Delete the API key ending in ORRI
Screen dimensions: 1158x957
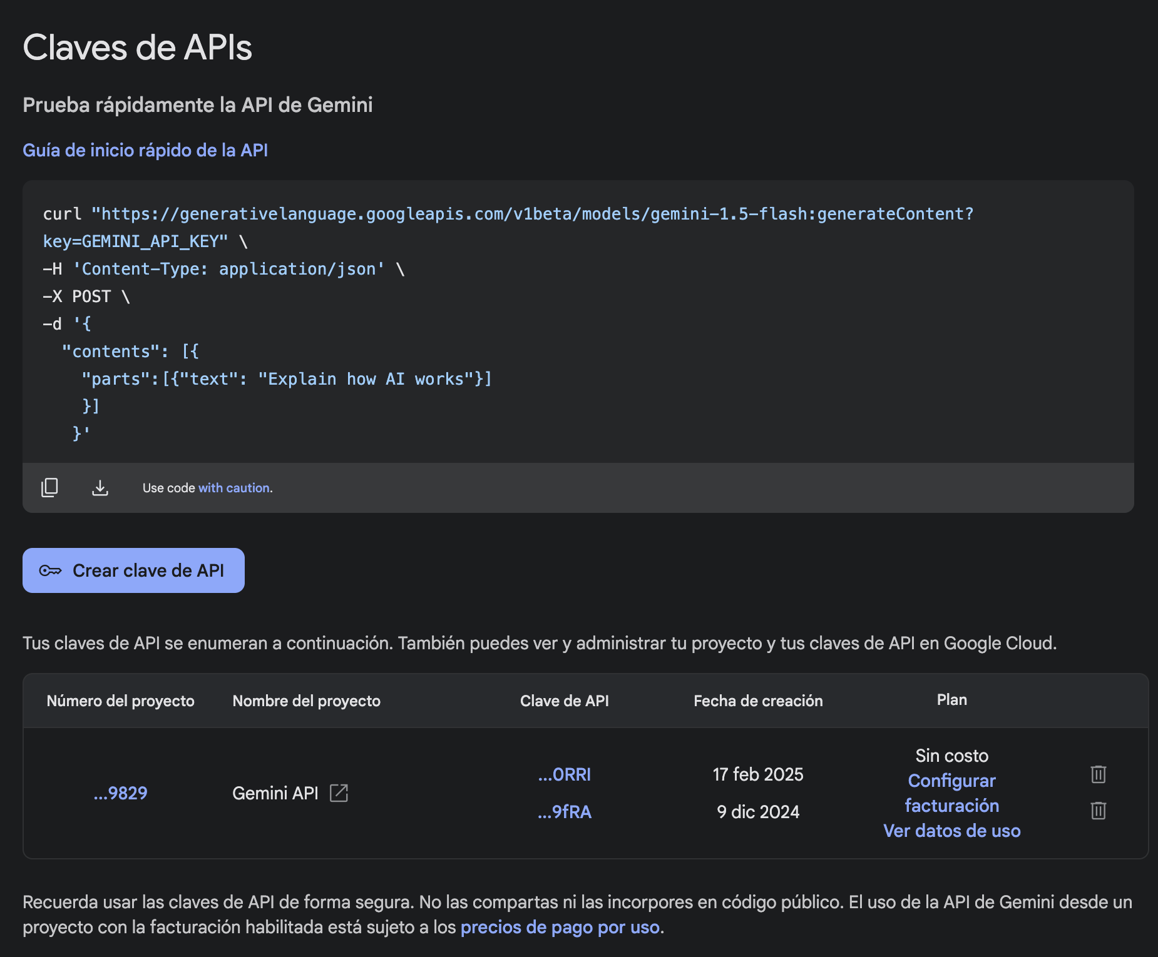coord(1098,774)
